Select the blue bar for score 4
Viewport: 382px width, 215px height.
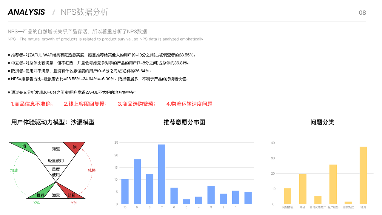[x=199, y=200]
